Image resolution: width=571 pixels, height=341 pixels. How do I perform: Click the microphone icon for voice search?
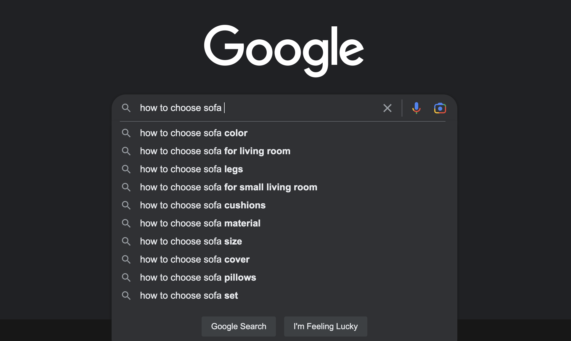point(416,108)
